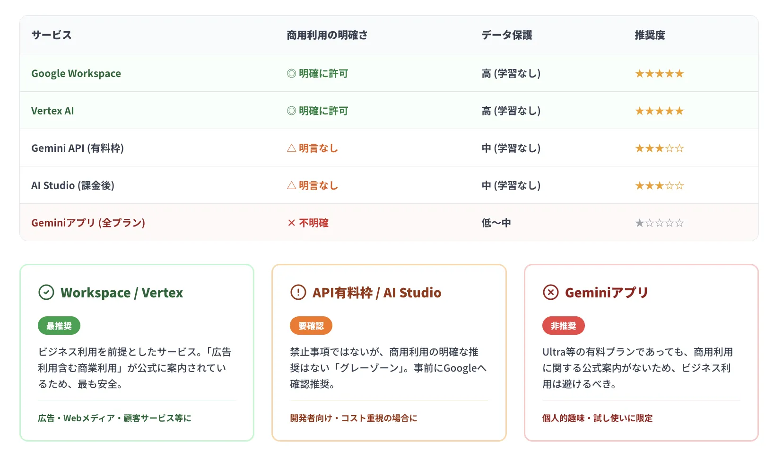Click the △ 明言なし warning for AI Studio
Image resolution: width=783 pixels, height=452 pixels.
tap(313, 185)
